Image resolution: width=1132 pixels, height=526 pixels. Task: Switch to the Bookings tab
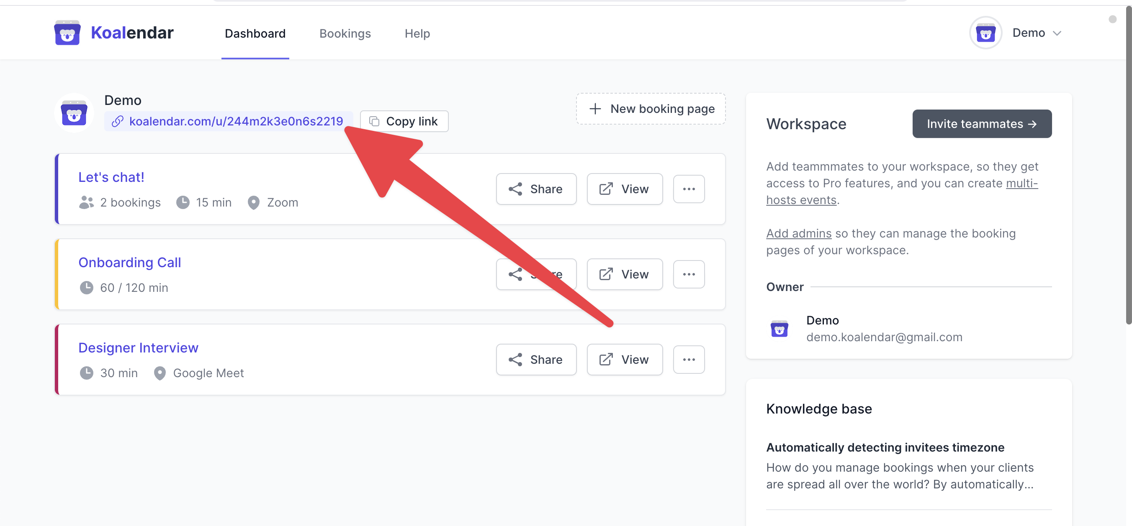coord(345,33)
